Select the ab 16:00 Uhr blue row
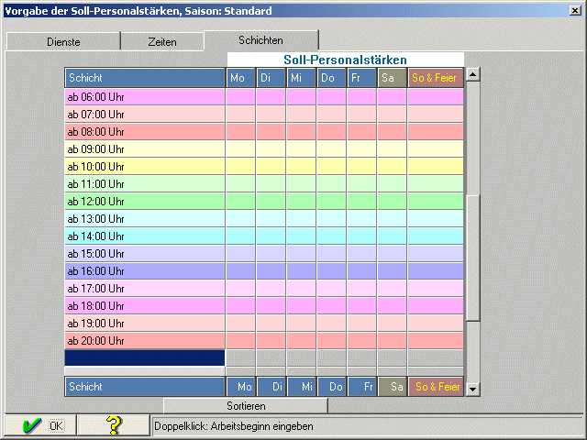Viewport: 587px width, 440px height. pos(145,270)
